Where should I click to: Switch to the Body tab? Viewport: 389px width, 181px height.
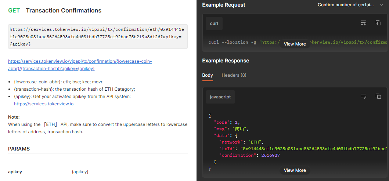tap(208, 75)
